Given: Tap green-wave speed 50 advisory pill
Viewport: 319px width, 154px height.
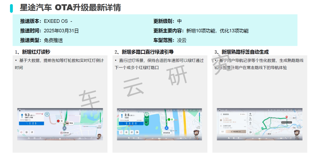Looking at the screenshot, I should 147,119.
